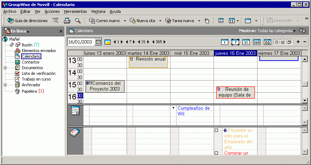
Task: Click the proxy users icon beside categories
Action: [302, 31]
